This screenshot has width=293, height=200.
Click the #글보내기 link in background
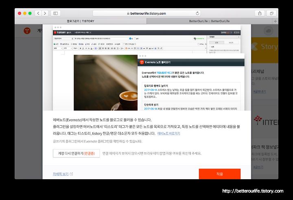(260, 92)
